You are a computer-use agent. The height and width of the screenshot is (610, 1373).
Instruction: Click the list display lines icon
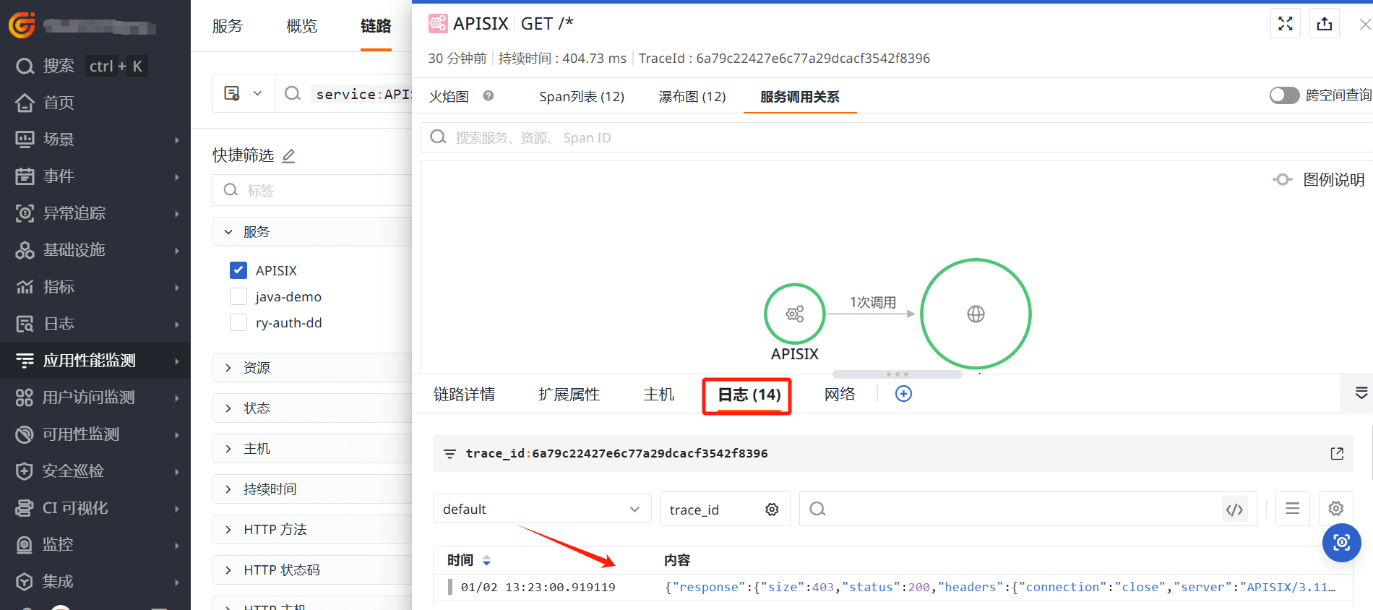click(1293, 509)
